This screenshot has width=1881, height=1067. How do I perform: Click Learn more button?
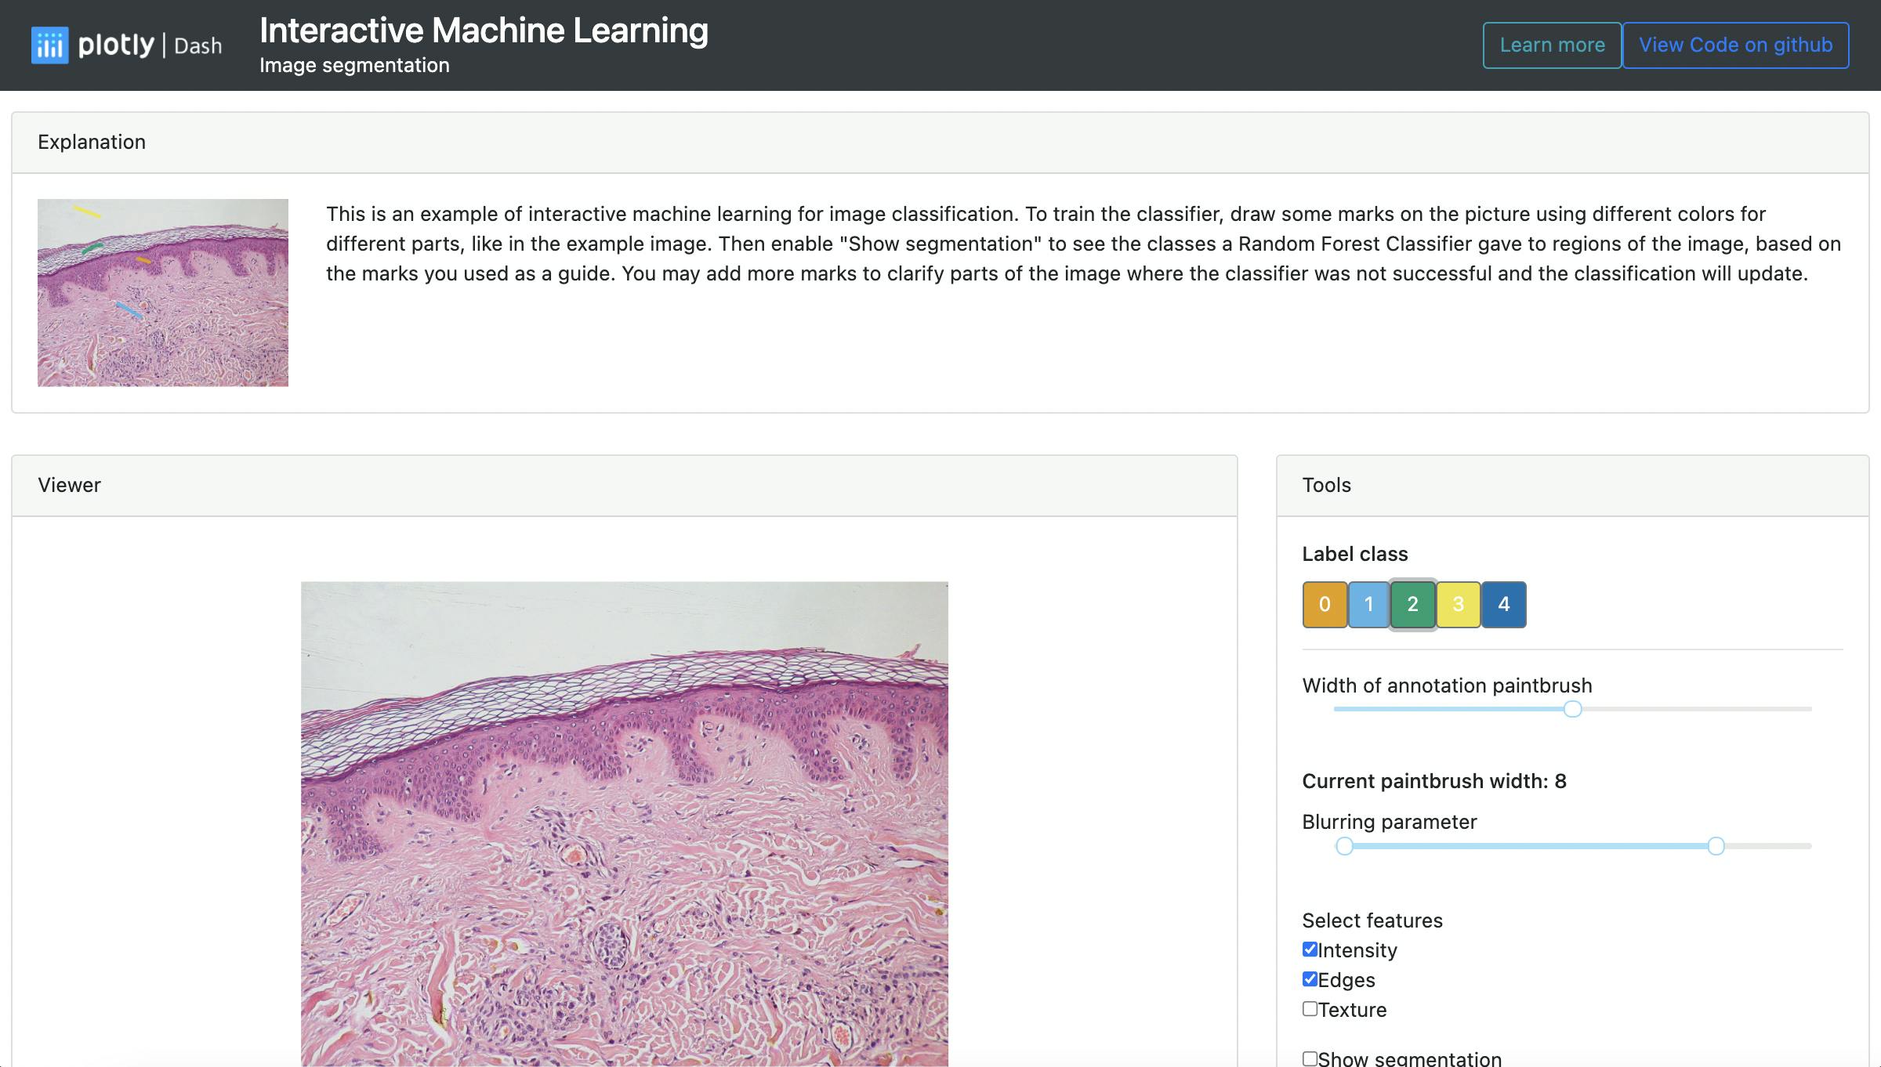coord(1553,45)
